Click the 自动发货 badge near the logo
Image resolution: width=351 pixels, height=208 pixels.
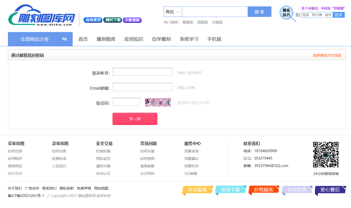(93, 20)
